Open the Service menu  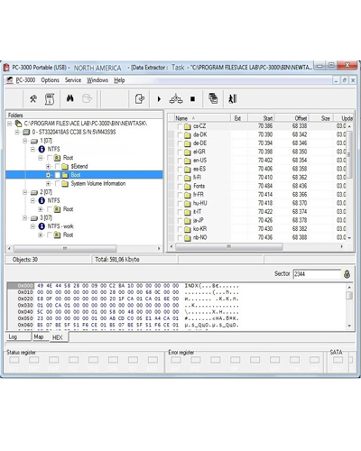point(73,80)
